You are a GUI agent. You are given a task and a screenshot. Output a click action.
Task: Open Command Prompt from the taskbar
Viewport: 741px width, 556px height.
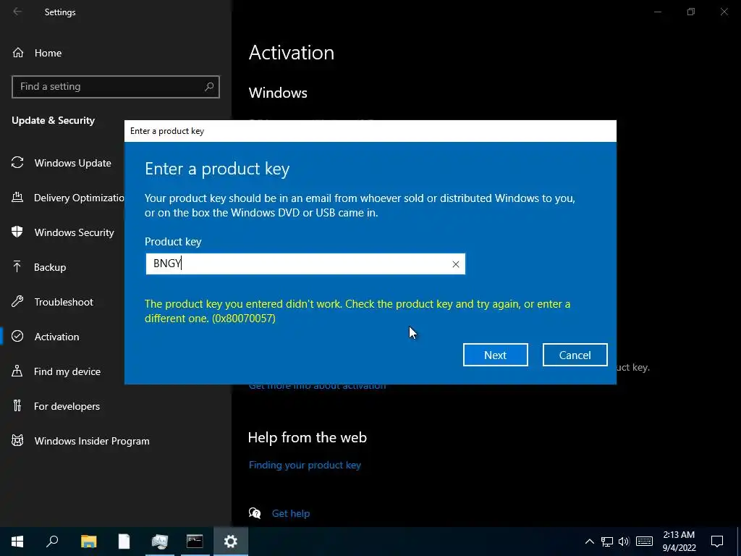pyautogui.click(x=195, y=542)
